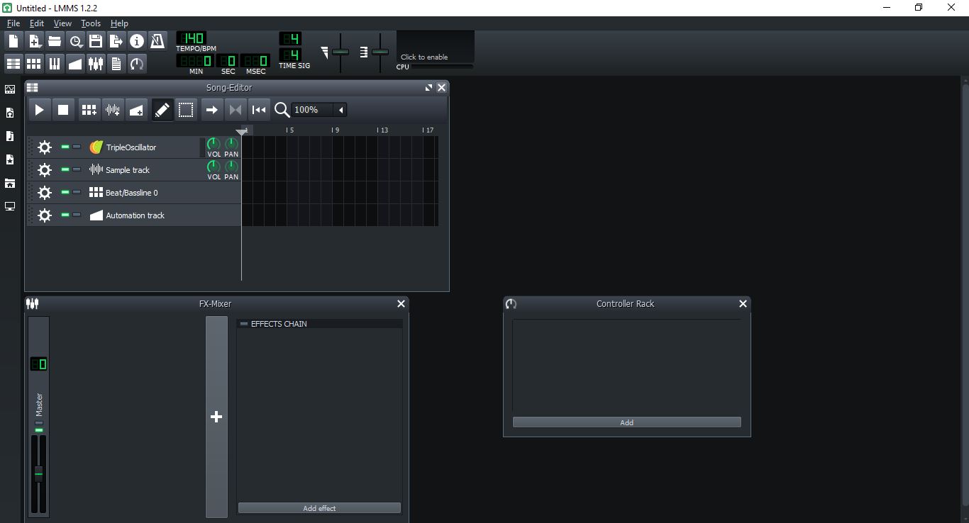This screenshot has width=969, height=523.
Task: Mute the Sample track
Action: pos(65,170)
